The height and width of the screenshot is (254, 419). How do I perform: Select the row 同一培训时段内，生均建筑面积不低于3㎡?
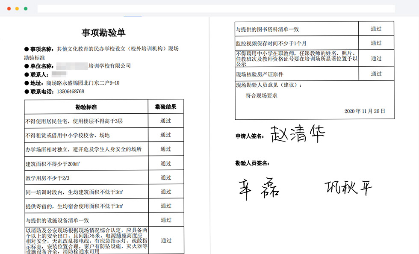point(86,192)
